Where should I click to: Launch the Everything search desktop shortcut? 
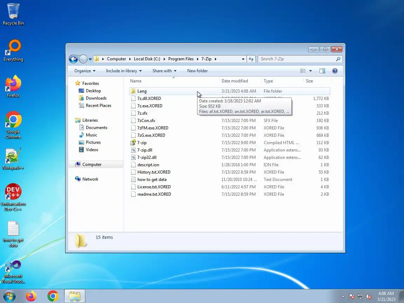click(13, 50)
